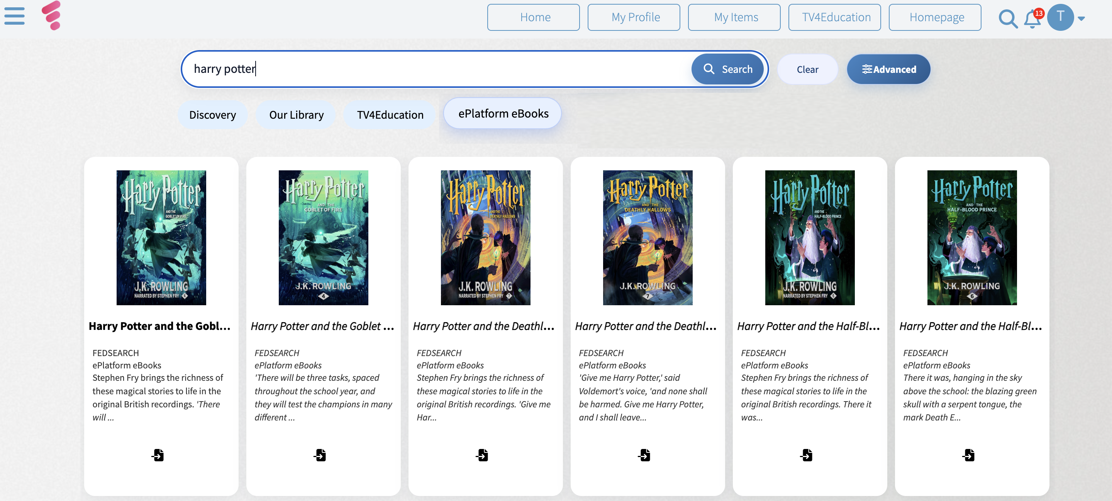Open Advanced search options
This screenshot has width=1112, height=501.
click(888, 69)
